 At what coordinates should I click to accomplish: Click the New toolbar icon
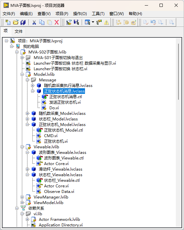point(8,22)
